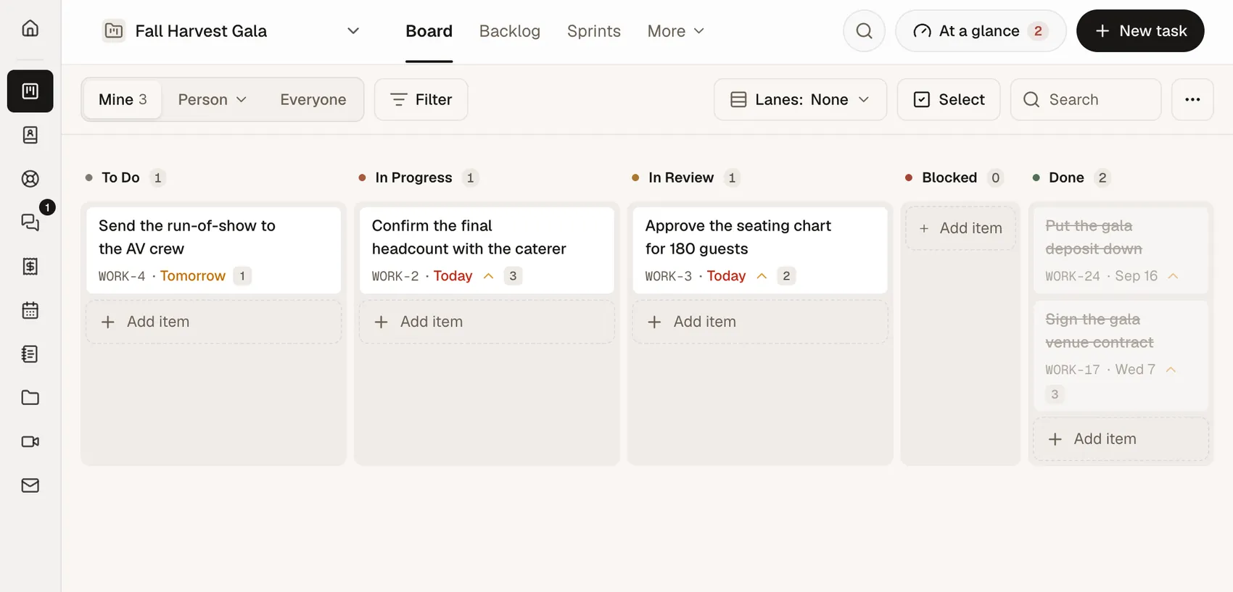Open the Lanes: None dropdown
Image resolution: width=1233 pixels, height=592 pixels.
coord(800,99)
